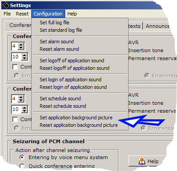
Task: Open the File menu
Action: pyautogui.click(x=7, y=14)
